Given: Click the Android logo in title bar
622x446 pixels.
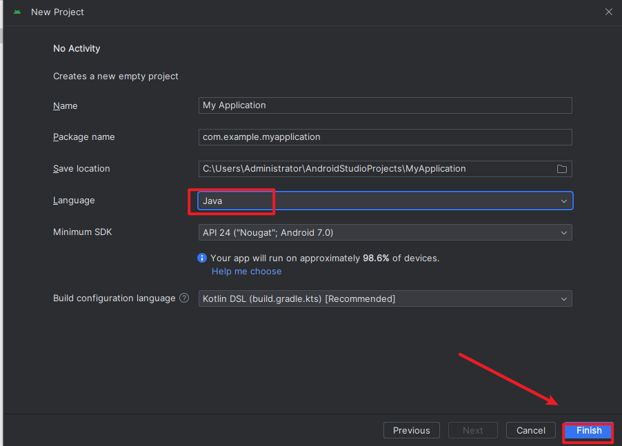Looking at the screenshot, I should [x=17, y=12].
